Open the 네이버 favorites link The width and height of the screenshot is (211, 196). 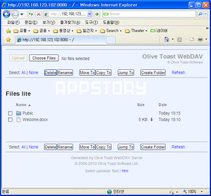pos(159,31)
